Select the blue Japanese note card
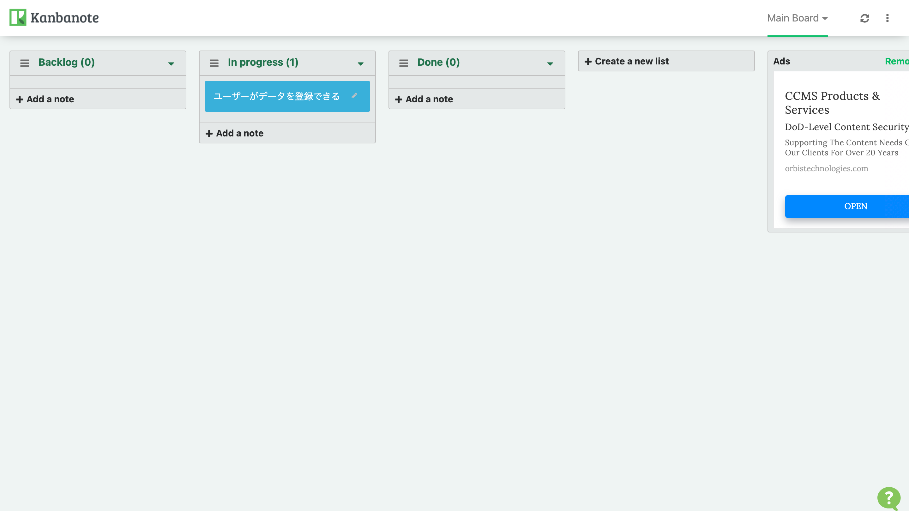This screenshot has height=511, width=909. 287,96
